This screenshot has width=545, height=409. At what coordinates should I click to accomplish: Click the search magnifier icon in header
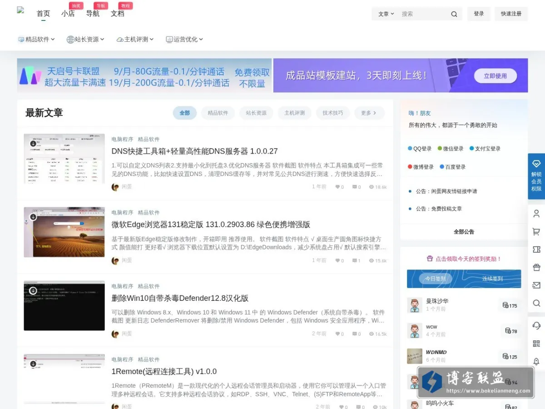[x=454, y=14]
